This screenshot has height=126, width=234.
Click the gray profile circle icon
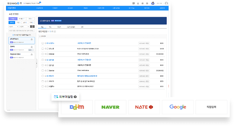166,3
